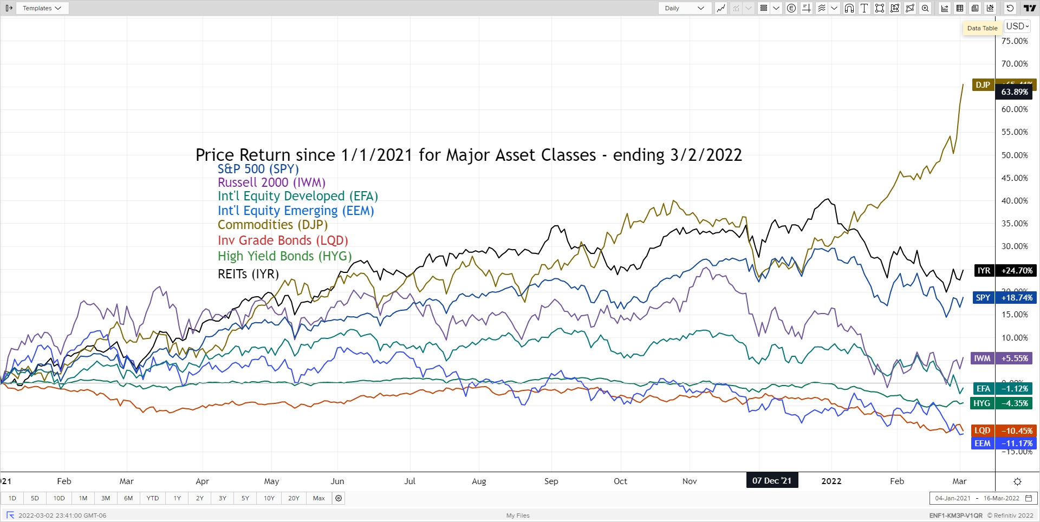Open the Templates dropdown
This screenshot has height=522, width=1040.
coord(42,8)
